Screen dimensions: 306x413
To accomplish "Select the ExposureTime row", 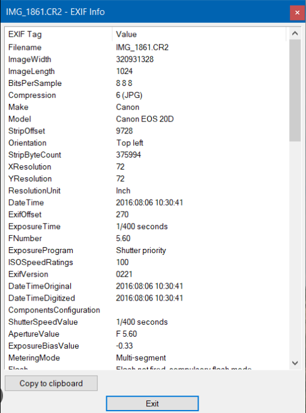I will coord(146,227).
